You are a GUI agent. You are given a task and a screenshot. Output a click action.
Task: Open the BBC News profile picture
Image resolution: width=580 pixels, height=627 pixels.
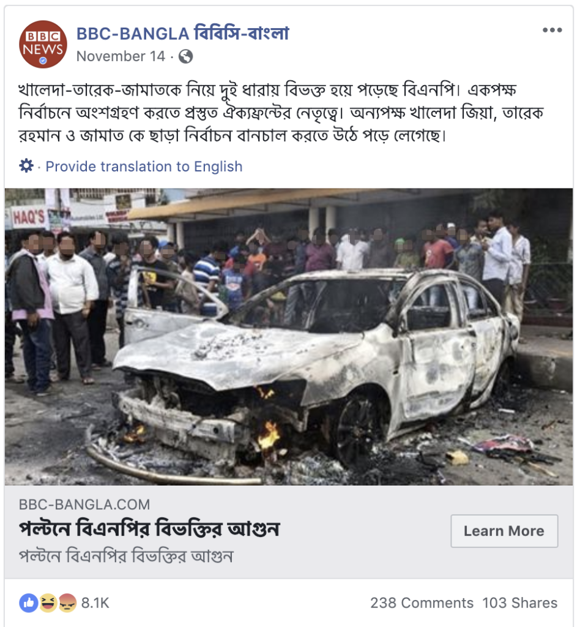(x=43, y=44)
